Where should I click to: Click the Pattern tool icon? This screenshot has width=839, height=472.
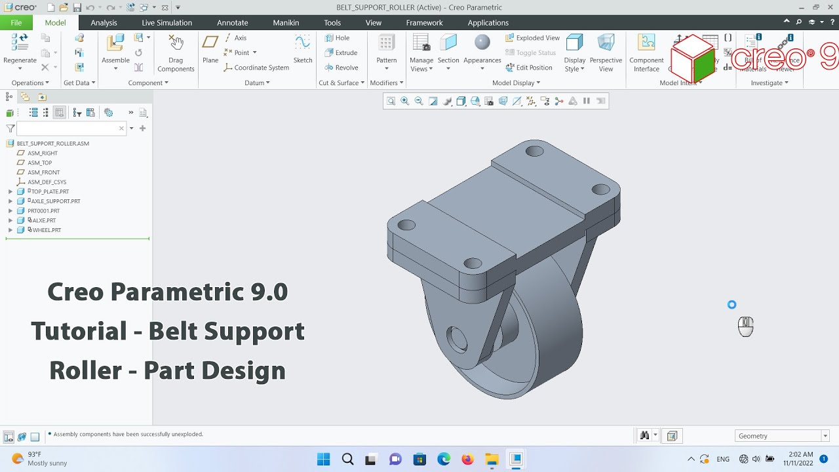point(386,43)
